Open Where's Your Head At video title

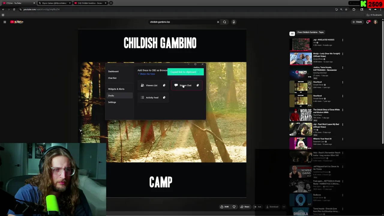[x=322, y=139]
